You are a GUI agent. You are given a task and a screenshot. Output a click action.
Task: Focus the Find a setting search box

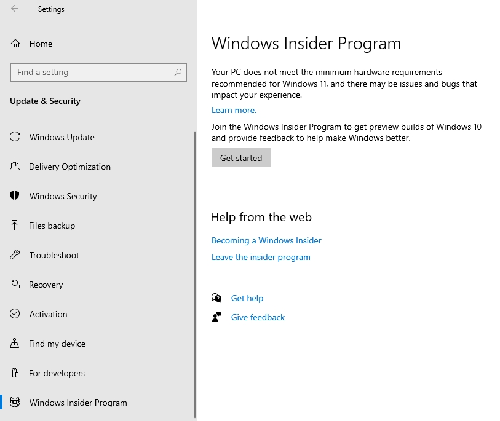92,73
